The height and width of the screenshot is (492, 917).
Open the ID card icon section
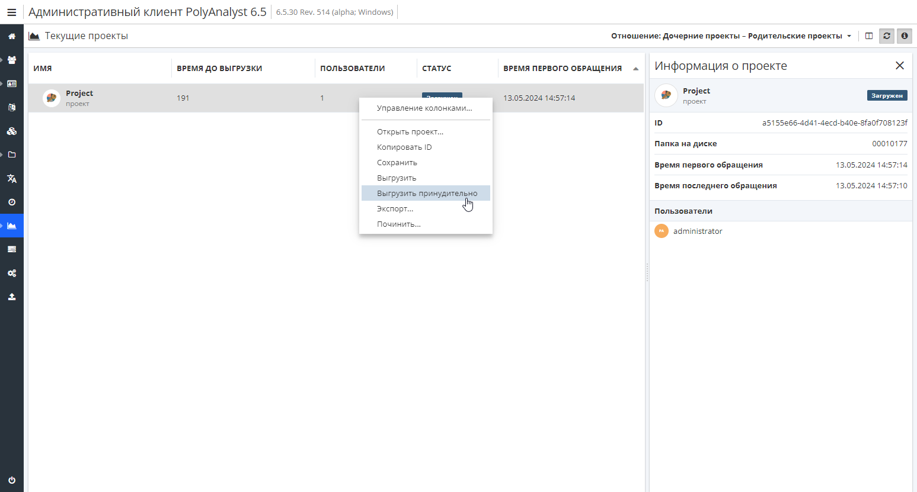12,83
